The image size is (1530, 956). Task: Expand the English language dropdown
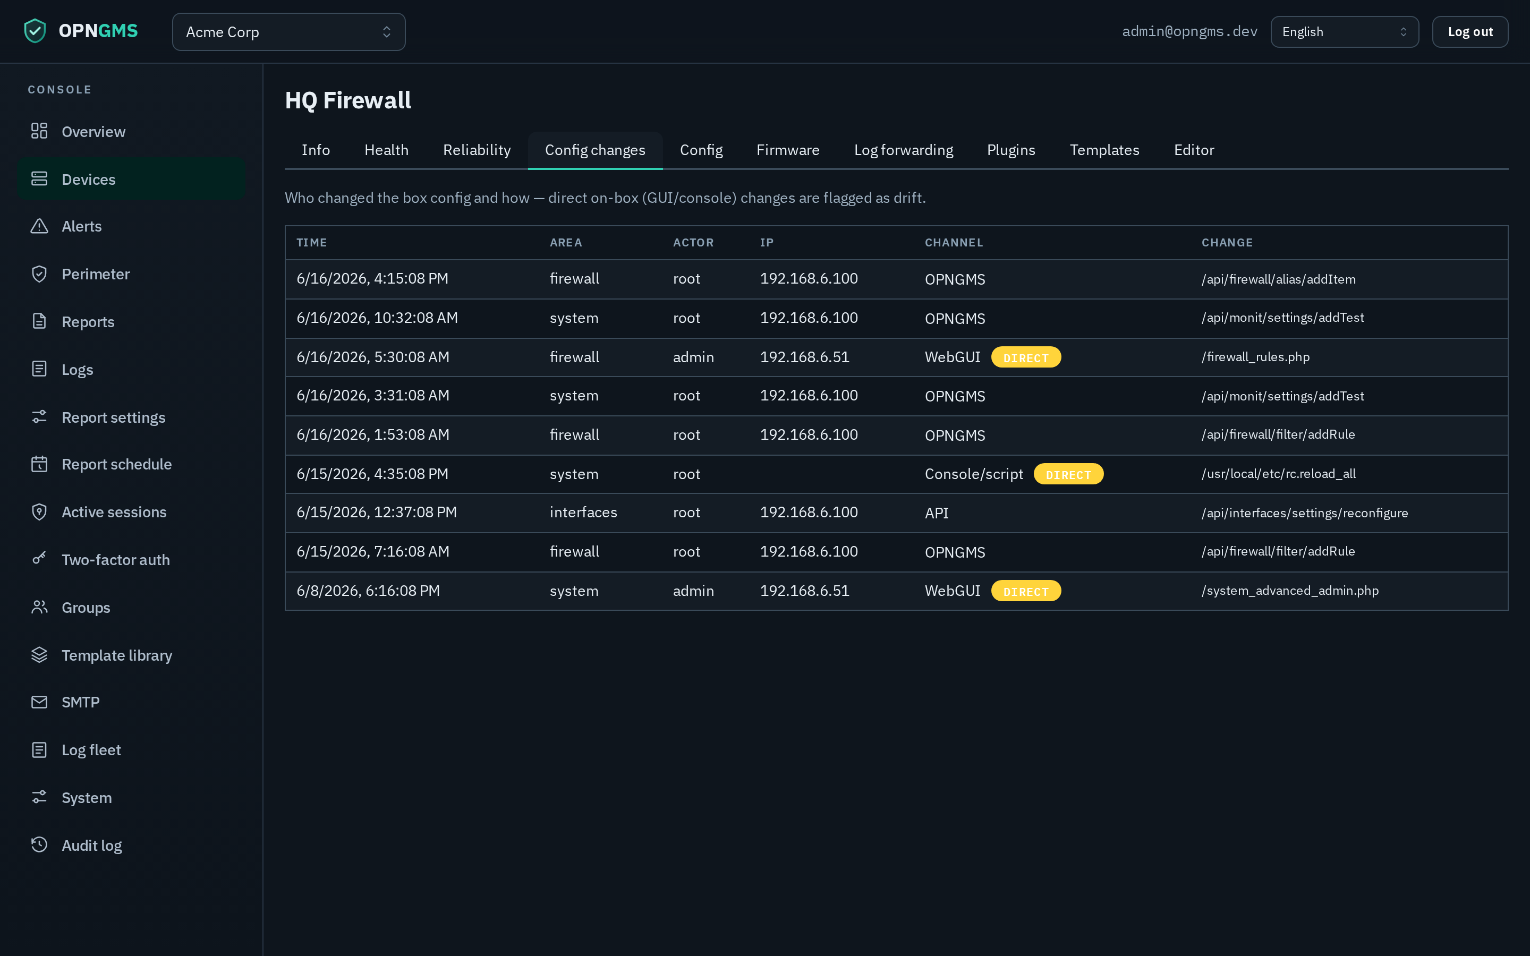pyautogui.click(x=1345, y=32)
